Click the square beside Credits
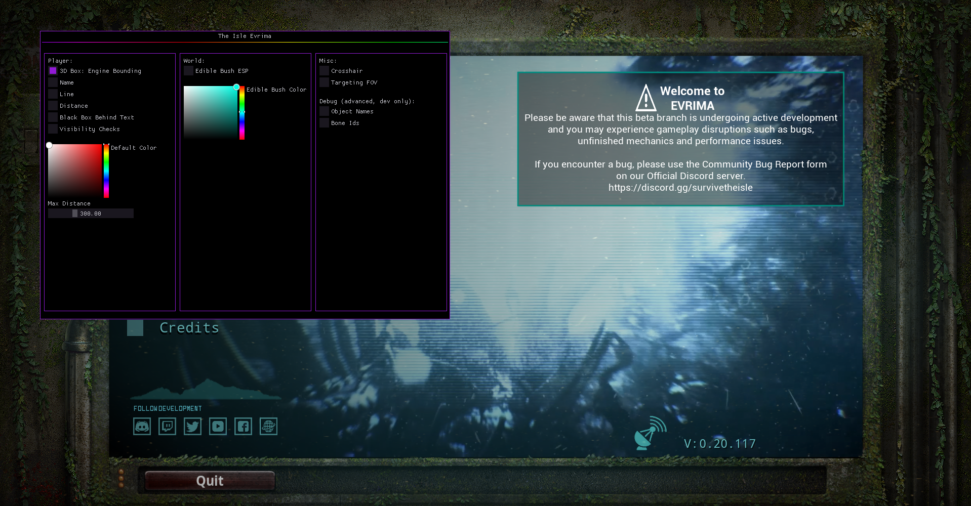This screenshot has width=971, height=506. (x=135, y=328)
